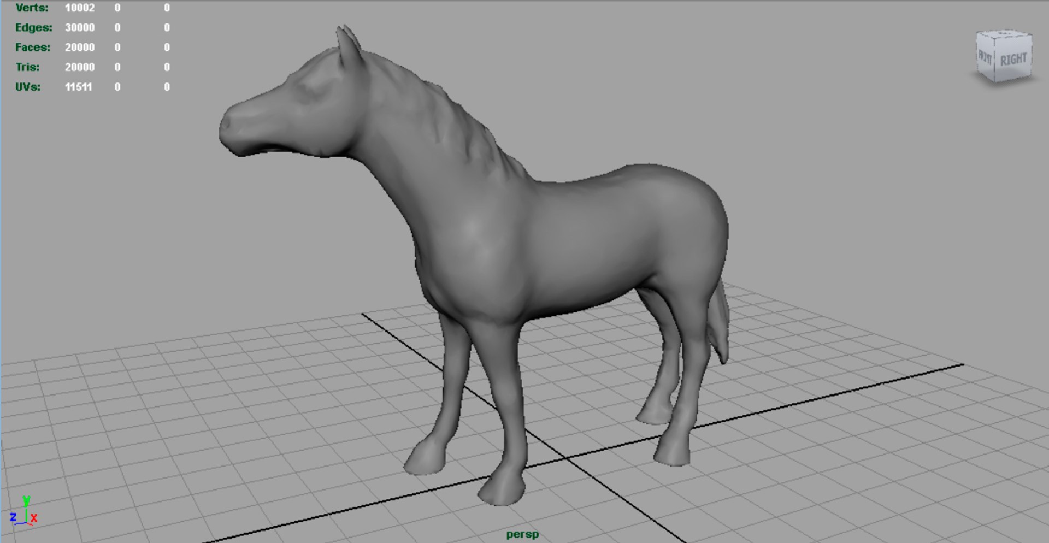Click the Verts label in the HUD
The image size is (1049, 543).
[x=32, y=8]
